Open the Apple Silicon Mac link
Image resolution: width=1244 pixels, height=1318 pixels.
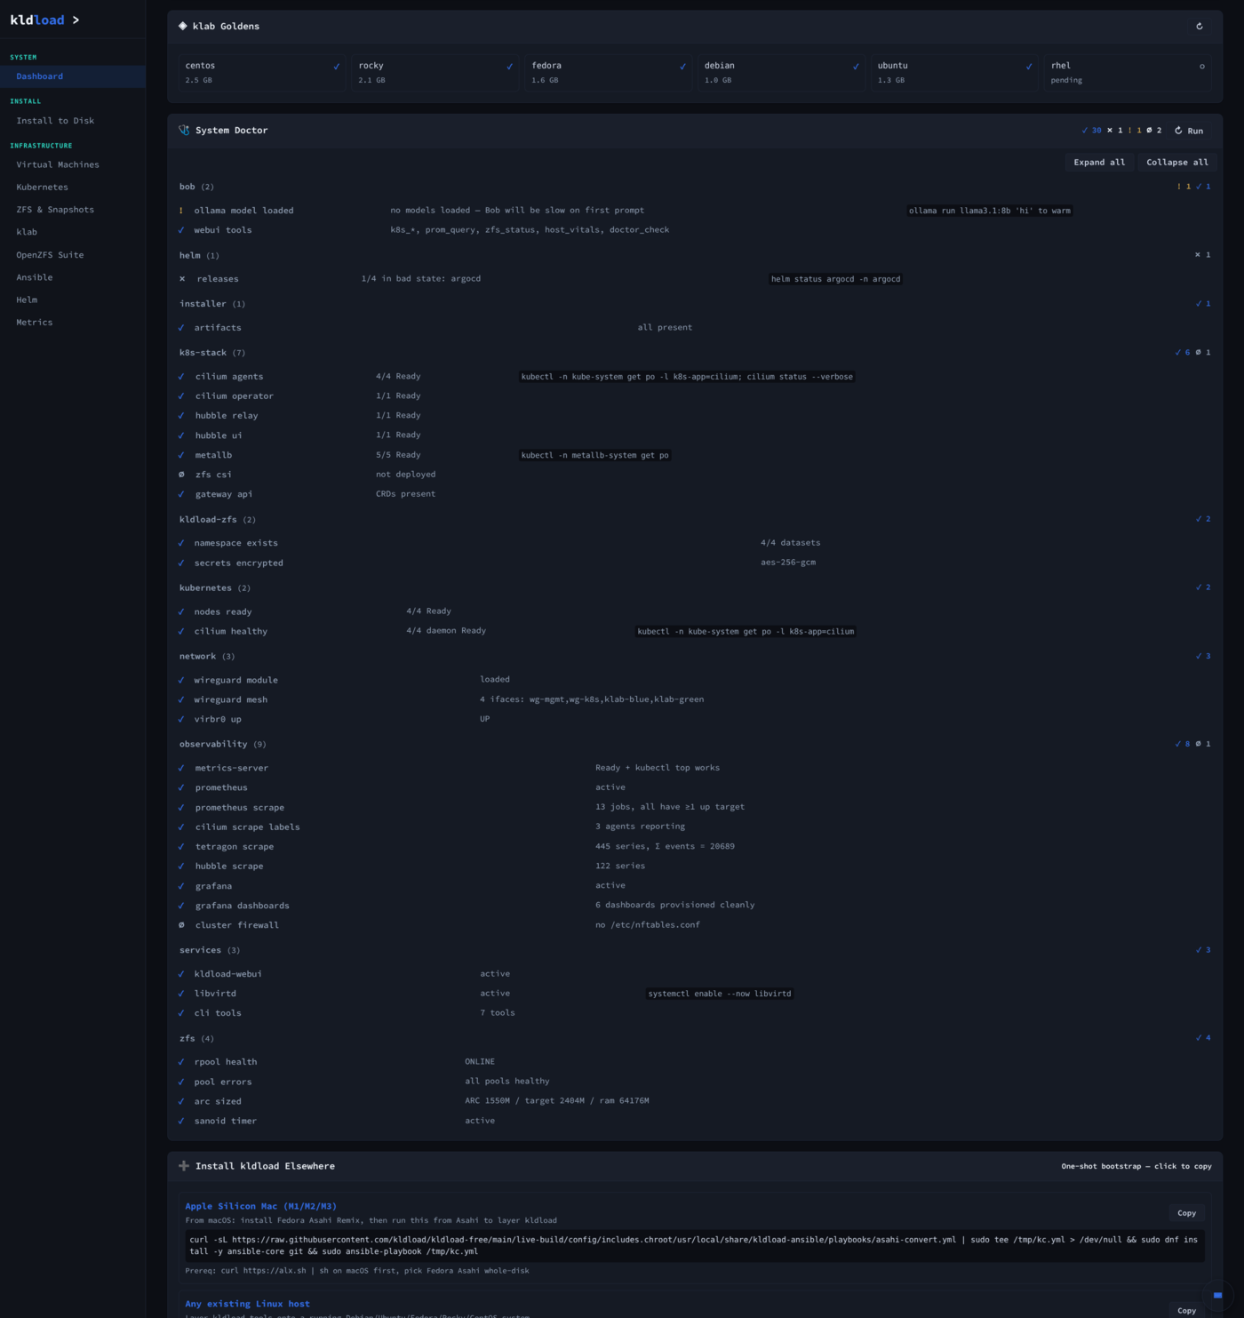[260, 1206]
